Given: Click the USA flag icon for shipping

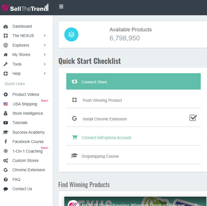Looking at the screenshot, I should (x=6, y=104).
